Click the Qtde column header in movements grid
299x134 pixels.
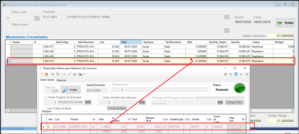click(x=197, y=42)
